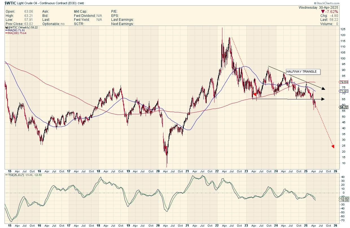Click the 71.91 MA(50) price axis tag
Image resolution: width=350 pixels, height=228 pixels.
344,91
